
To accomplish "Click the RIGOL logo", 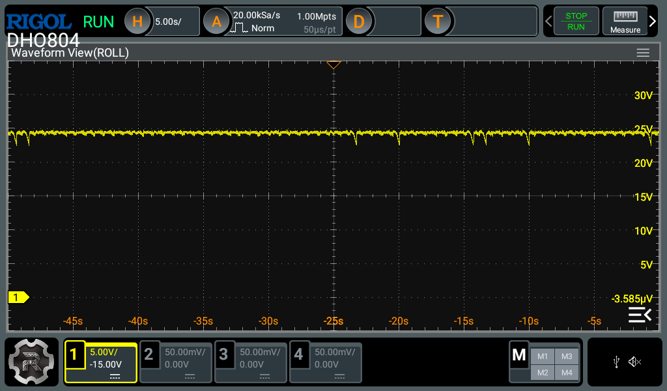I will [x=38, y=22].
